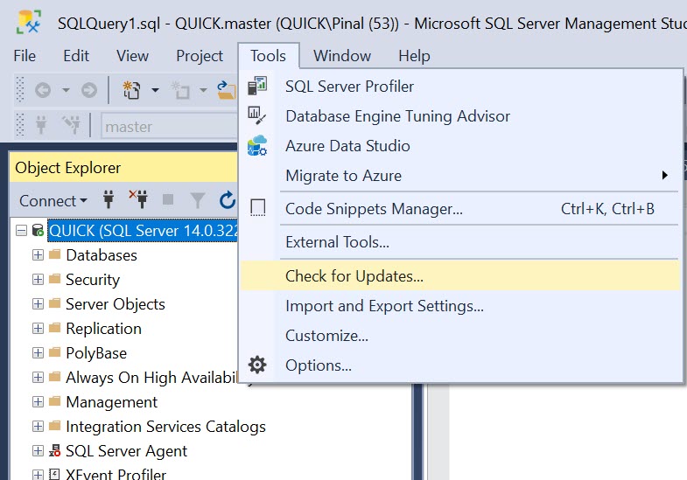
Task: Click the SQL Server Agent icon
Action: (x=54, y=450)
